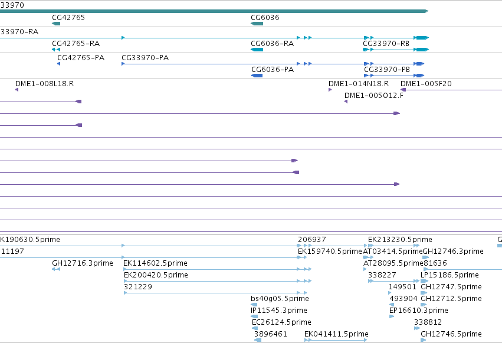This screenshot has height=343, width=502.
Task: Click the DME1-014N18.R clone label
Action: (x=359, y=84)
